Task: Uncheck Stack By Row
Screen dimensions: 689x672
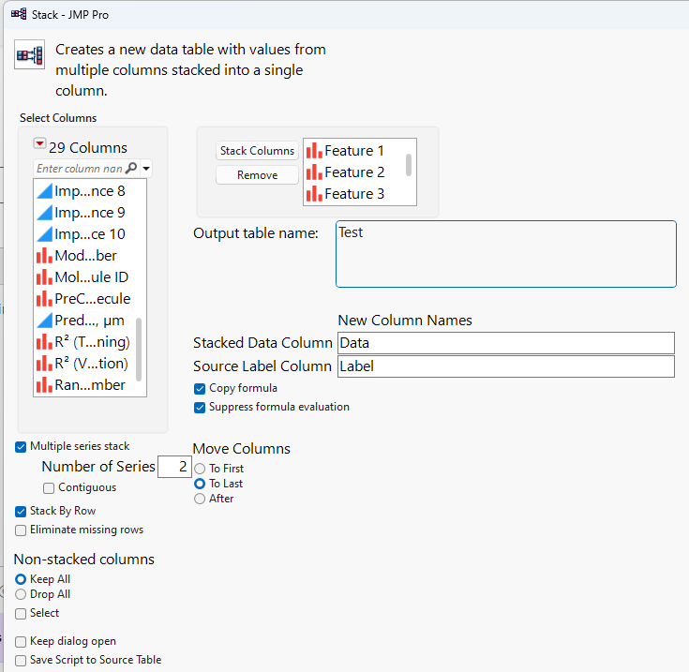Action: (x=21, y=512)
